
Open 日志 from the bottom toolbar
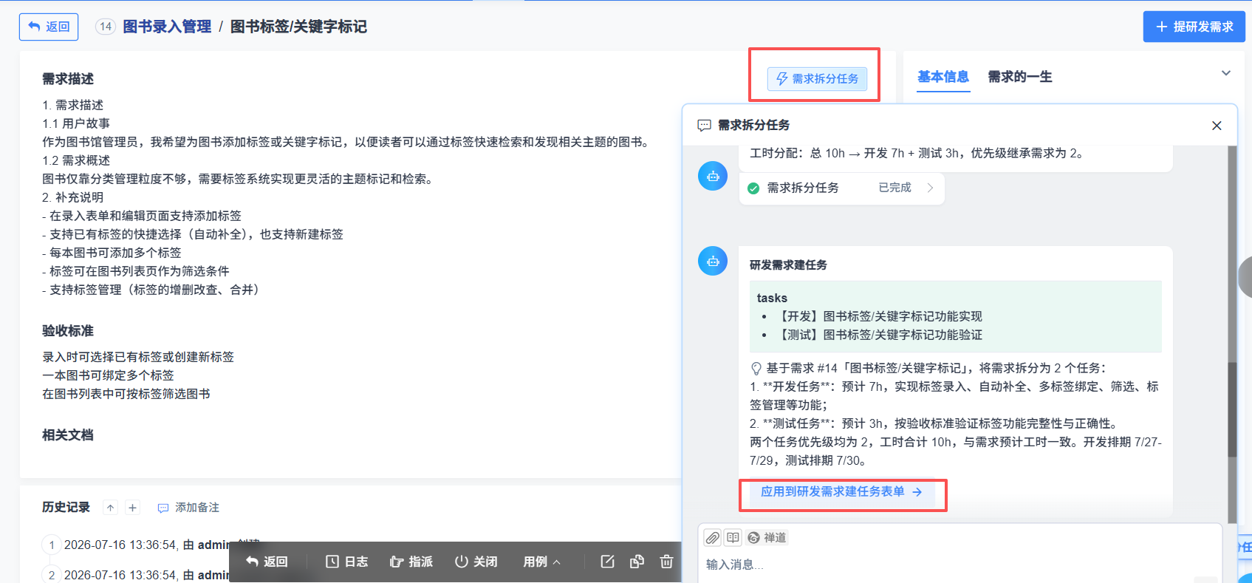pyautogui.click(x=347, y=562)
